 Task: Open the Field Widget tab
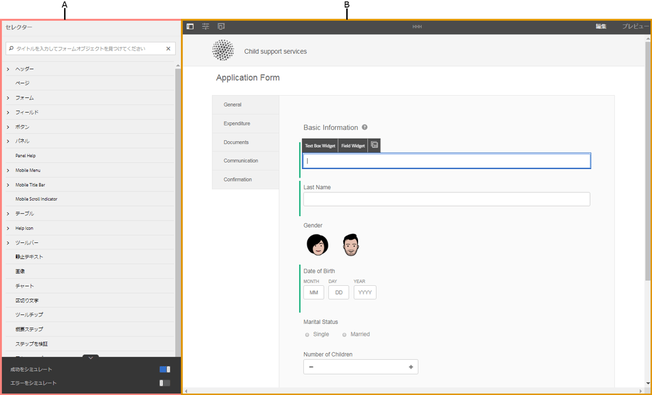(353, 145)
